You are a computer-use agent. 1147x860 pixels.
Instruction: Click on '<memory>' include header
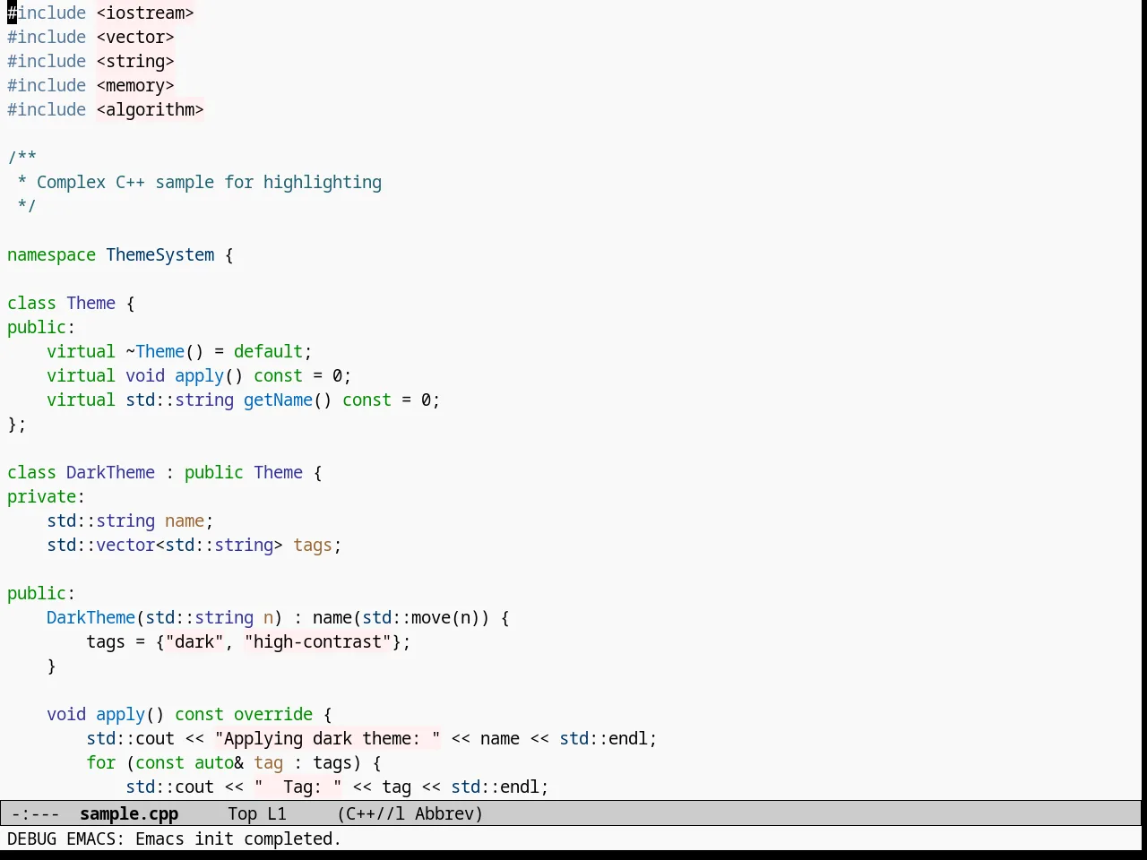click(135, 85)
